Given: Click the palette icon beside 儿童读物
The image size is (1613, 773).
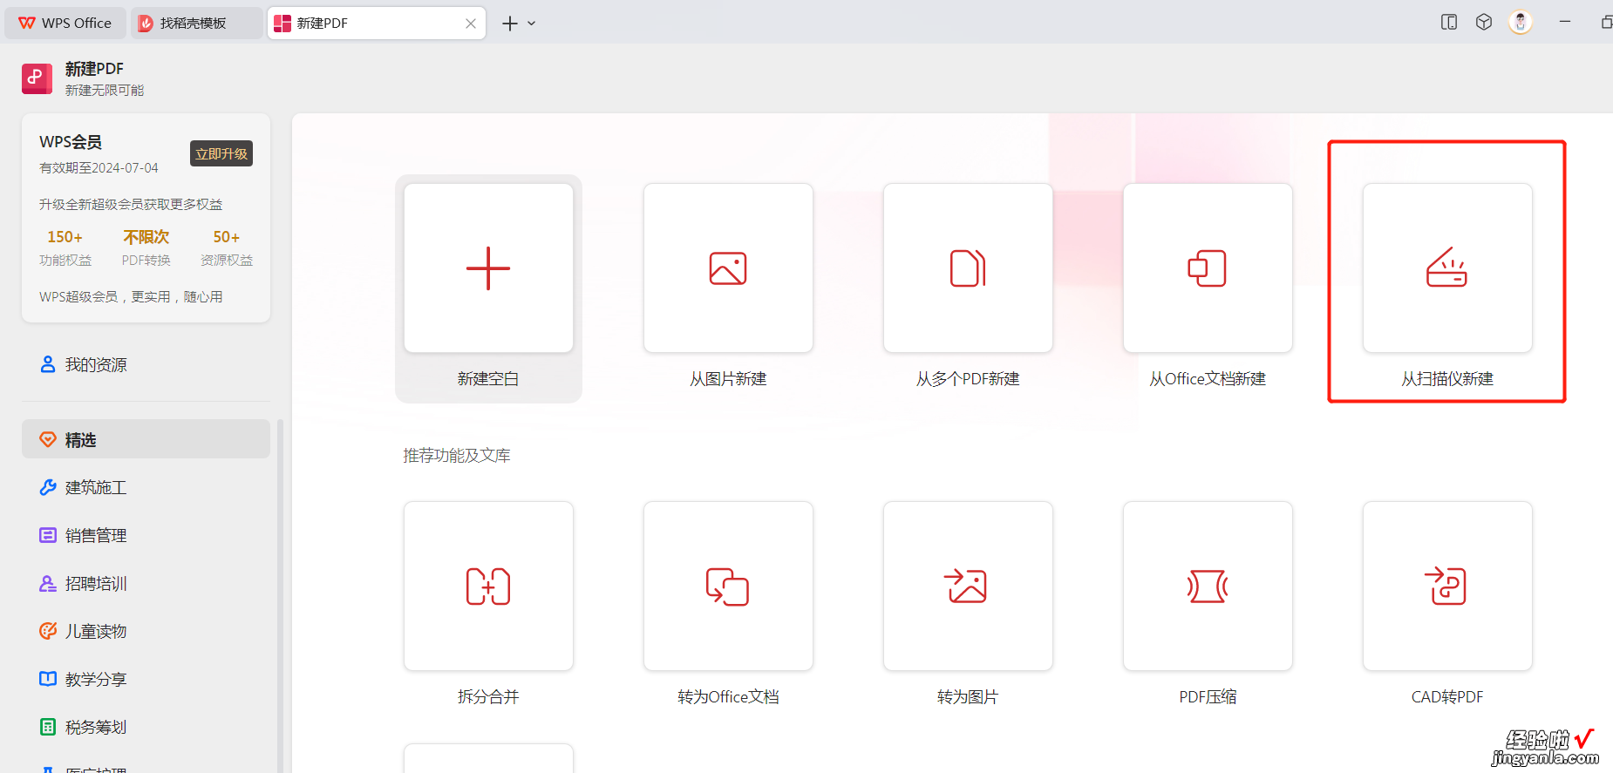Looking at the screenshot, I should [48, 631].
